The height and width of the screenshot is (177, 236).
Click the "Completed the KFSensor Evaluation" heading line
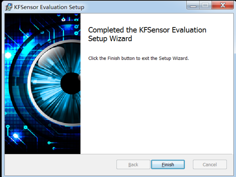[x=147, y=30]
